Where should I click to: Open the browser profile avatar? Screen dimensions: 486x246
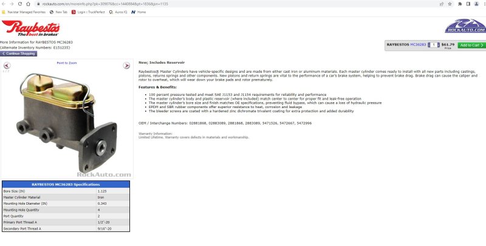tap(476, 4)
